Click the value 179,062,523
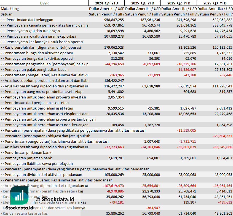Image resolution: width=233 pixels, height=216 pixels. (114, 47)
